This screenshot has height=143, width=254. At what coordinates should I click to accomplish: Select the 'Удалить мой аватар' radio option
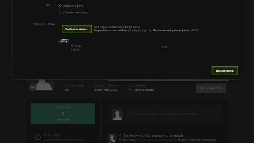(x=60, y=12)
